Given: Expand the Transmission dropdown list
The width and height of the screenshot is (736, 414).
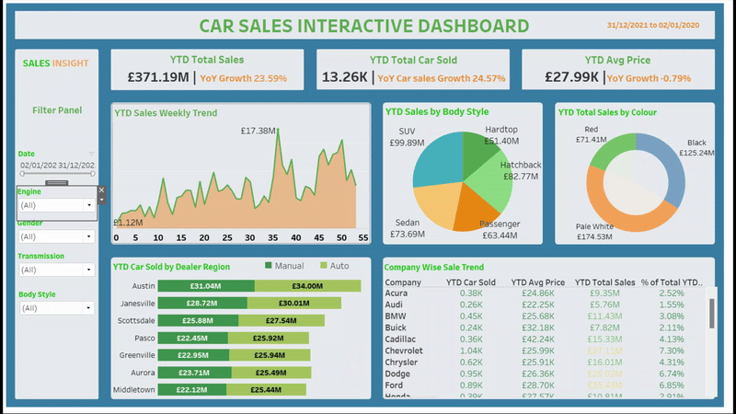Looking at the screenshot, I should (89, 270).
